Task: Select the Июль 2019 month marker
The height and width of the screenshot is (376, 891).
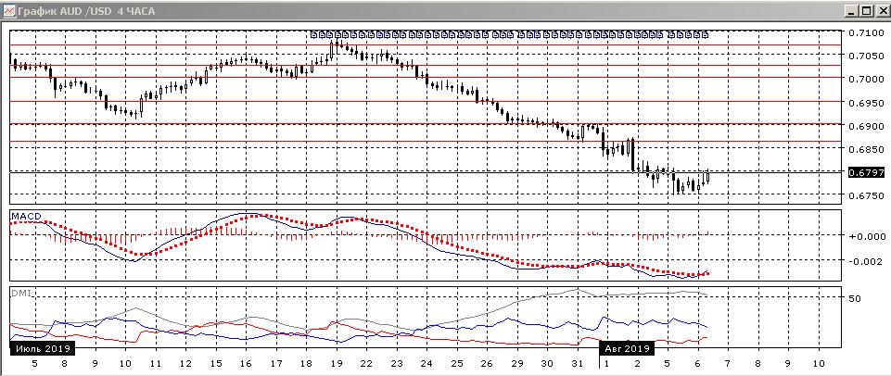Action: 41,349
